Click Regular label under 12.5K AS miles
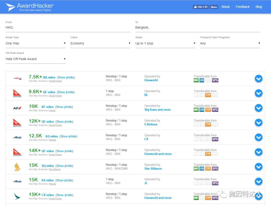 click(x=52, y=140)
